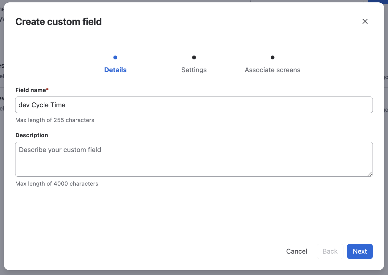This screenshot has width=388, height=275.
Task: Click the Back button
Action: click(x=330, y=251)
